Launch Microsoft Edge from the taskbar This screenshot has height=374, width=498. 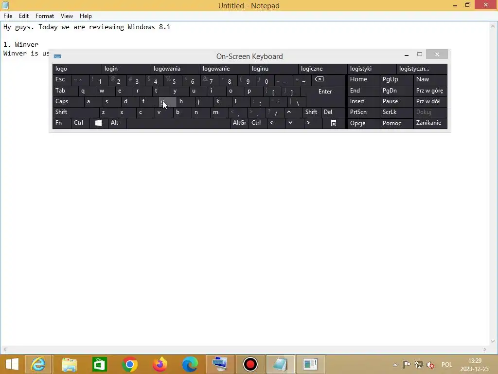(190, 364)
